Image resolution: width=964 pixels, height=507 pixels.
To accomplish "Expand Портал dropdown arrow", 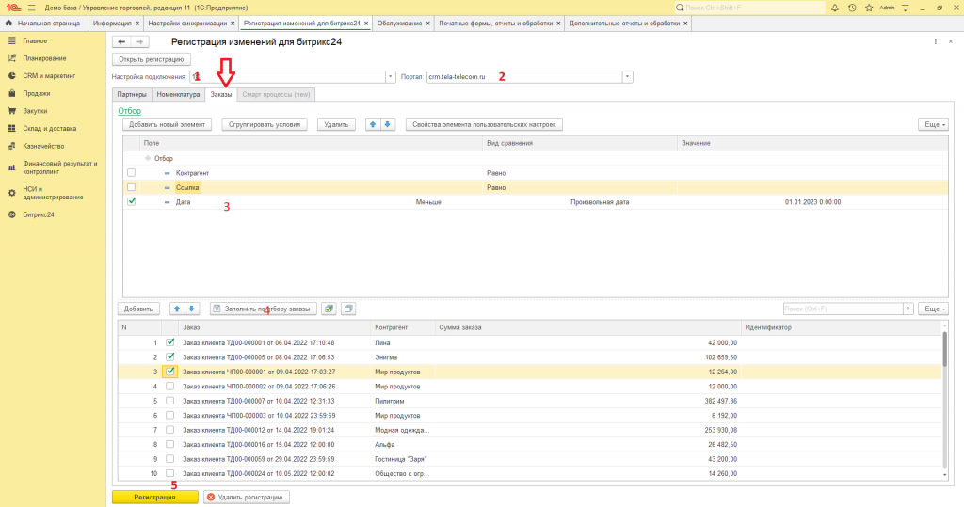I will [627, 77].
